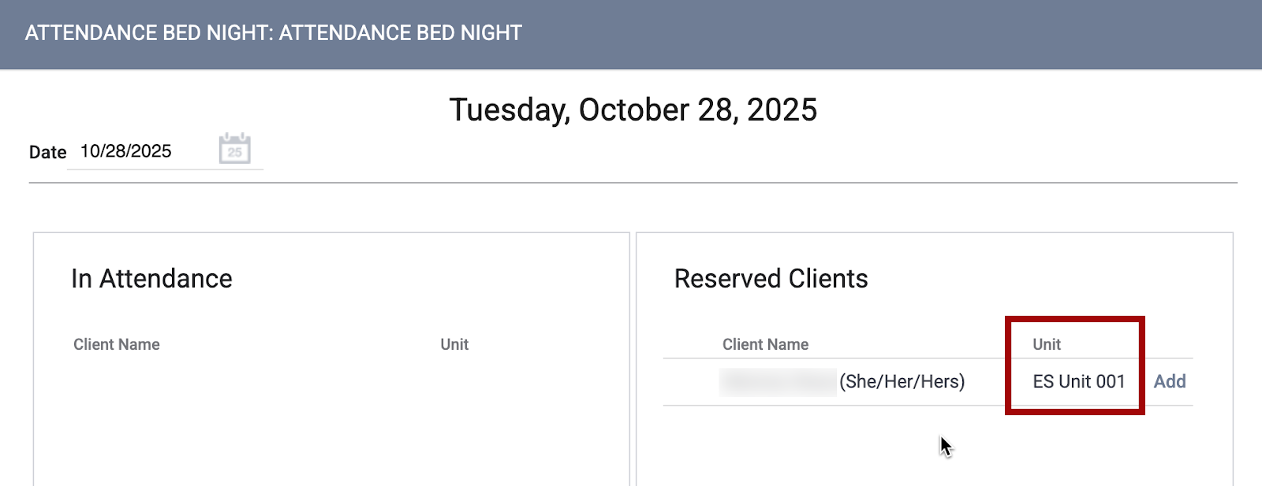This screenshot has width=1262, height=486.
Task: Click the Tuesday, October 28, 2025 heading
Action: [633, 110]
